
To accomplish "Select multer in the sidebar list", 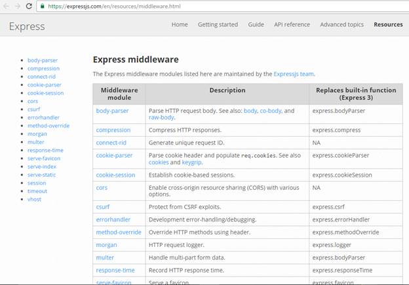I will 36,142.
